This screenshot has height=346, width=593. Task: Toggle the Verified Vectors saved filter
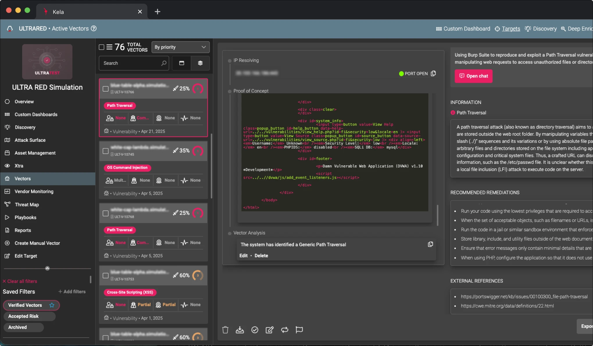31,305
